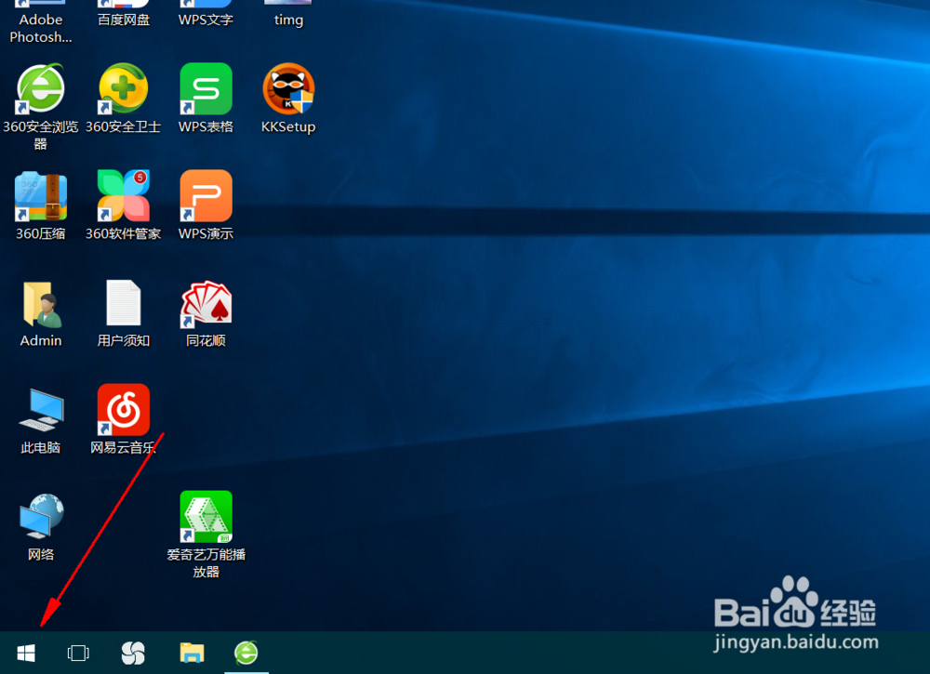Switch to 360 browser in taskbar
930x674 pixels.
pos(246,653)
